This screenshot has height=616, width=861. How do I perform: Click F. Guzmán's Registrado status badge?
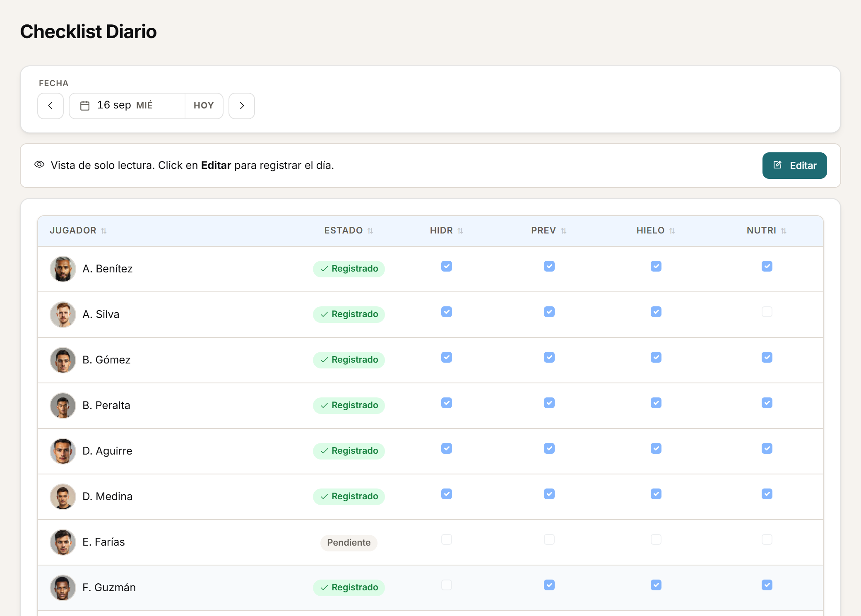349,588
